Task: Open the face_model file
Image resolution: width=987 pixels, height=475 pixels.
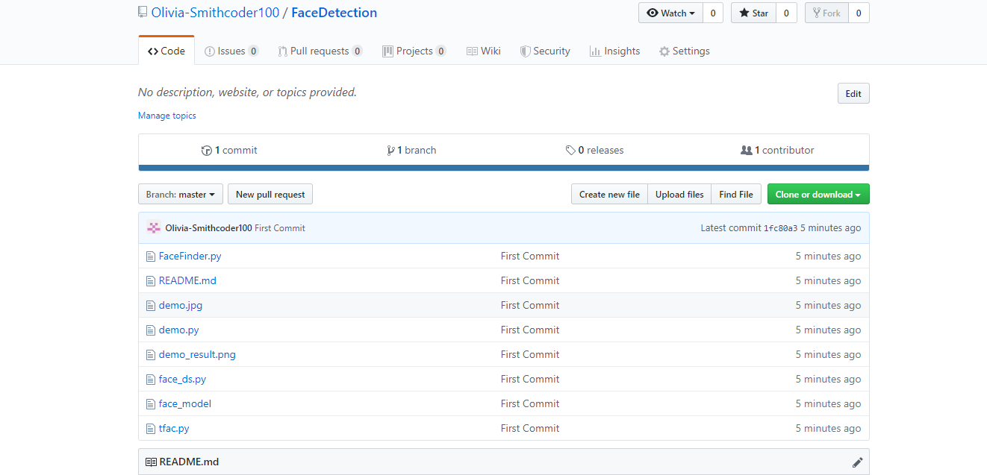Action: 185,403
